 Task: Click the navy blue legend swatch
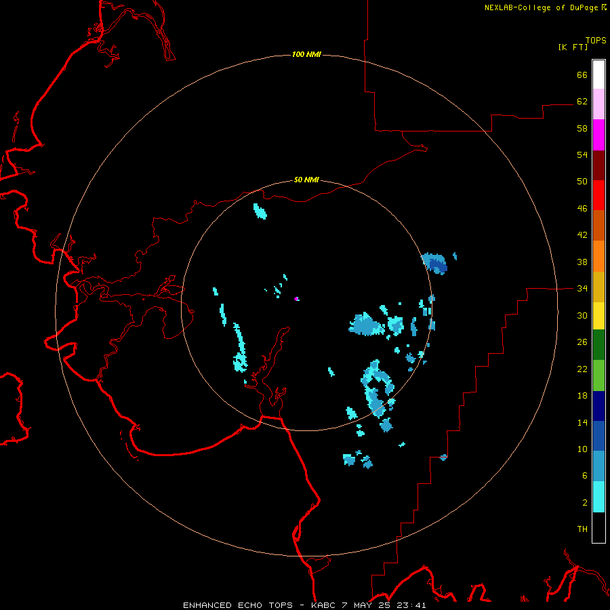point(598,406)
